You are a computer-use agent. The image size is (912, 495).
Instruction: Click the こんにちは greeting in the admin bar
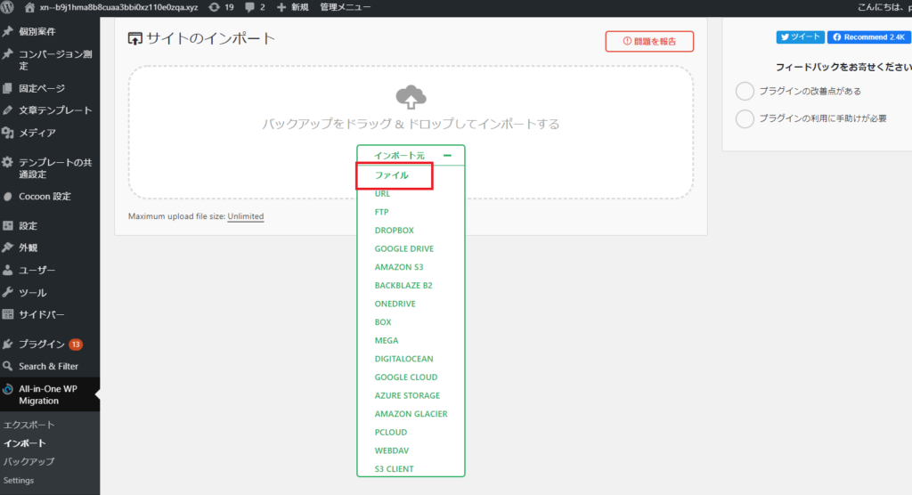tap(884, 7)
